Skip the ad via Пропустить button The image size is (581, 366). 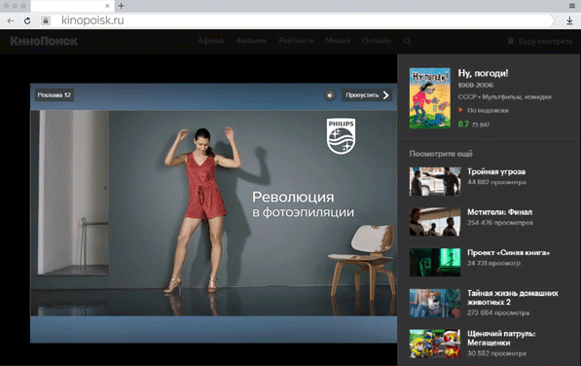click(367, 95)
